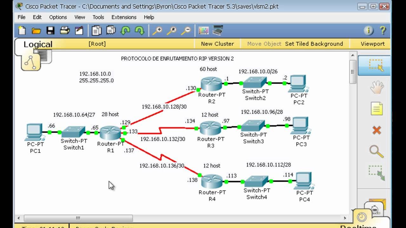Click the horizontal scrollbar left arrow
Viewport: 406px width, 228px height.
point(19,218)
